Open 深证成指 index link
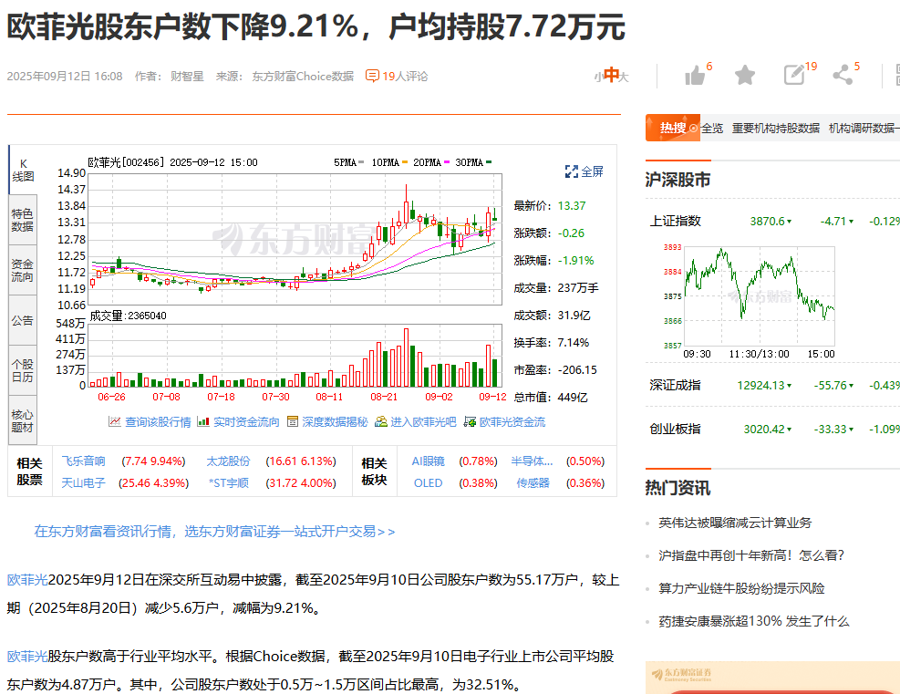The width and height of the screenshot is (900, 694). point(675,385)
